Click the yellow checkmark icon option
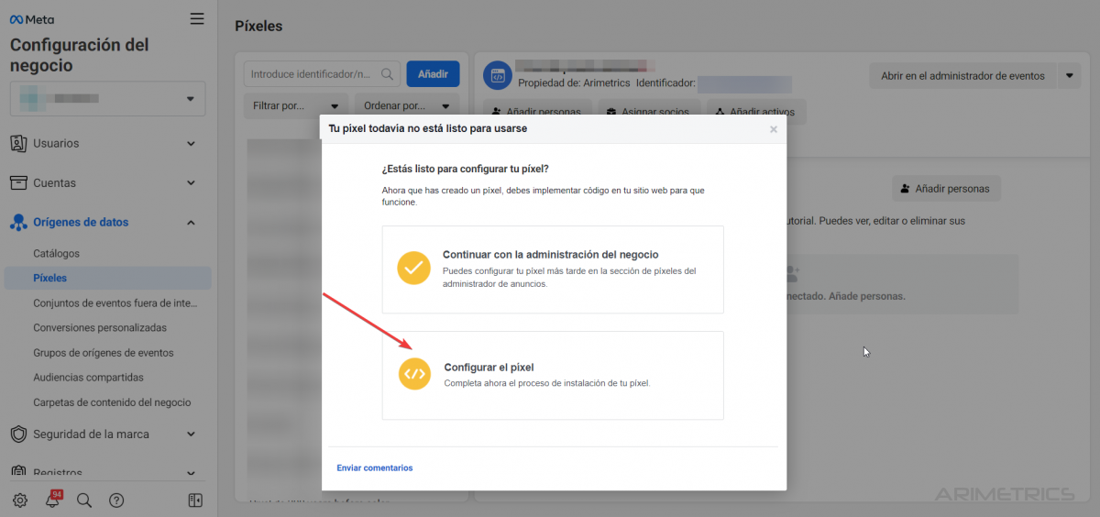This screenshot has height=517, width=1100. coord(413,268)
